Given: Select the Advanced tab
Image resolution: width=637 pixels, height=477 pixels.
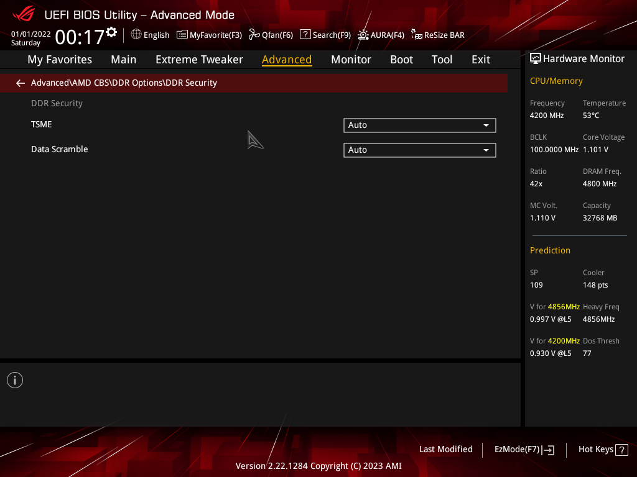Looking at the screenshot, I should pos(287,60).
